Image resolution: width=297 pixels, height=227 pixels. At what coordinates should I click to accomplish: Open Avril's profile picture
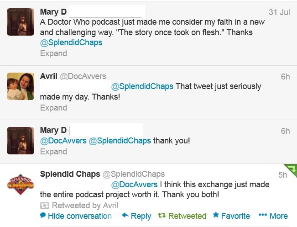pyautogui.click(x=21, y=86)
